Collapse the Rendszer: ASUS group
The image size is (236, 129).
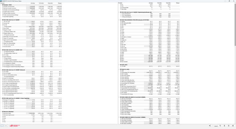click(1, 5)
